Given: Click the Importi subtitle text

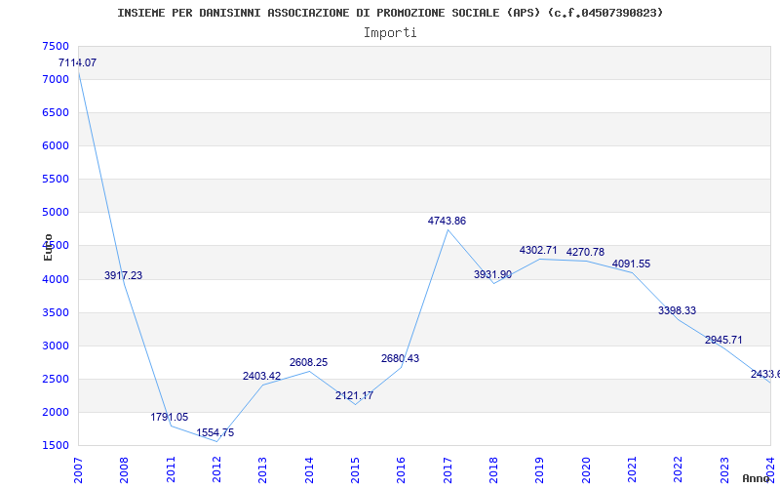Looking at the screenshot, I should tap(390, 32).
